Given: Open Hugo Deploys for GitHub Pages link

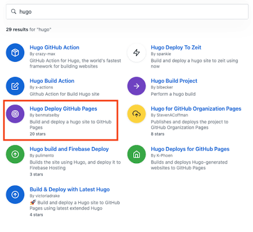Looking at the screenshot, I should point(190,149).
